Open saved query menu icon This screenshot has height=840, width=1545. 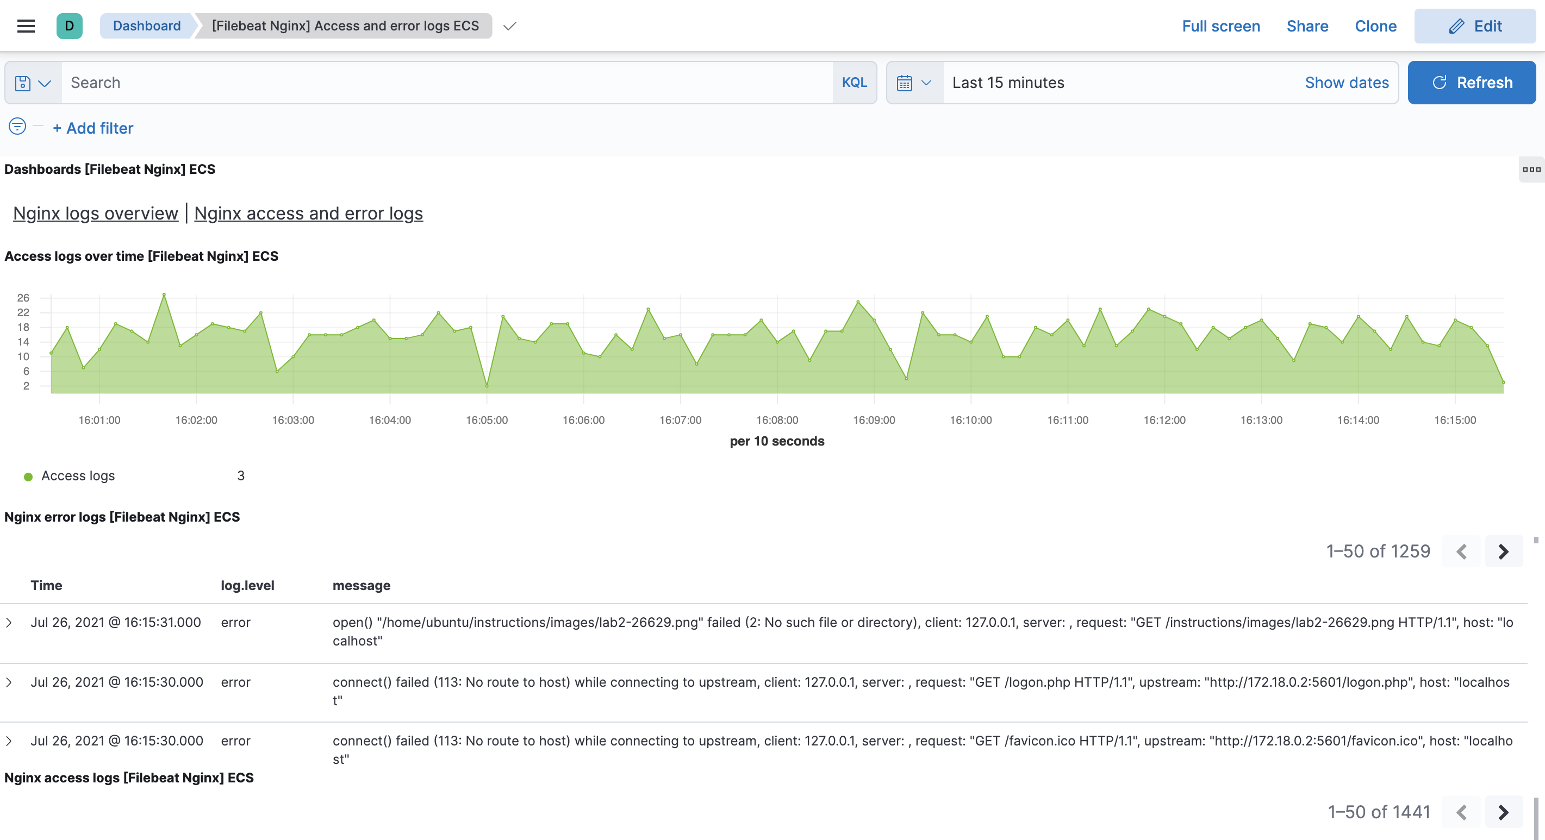click(x=33, y=83)
